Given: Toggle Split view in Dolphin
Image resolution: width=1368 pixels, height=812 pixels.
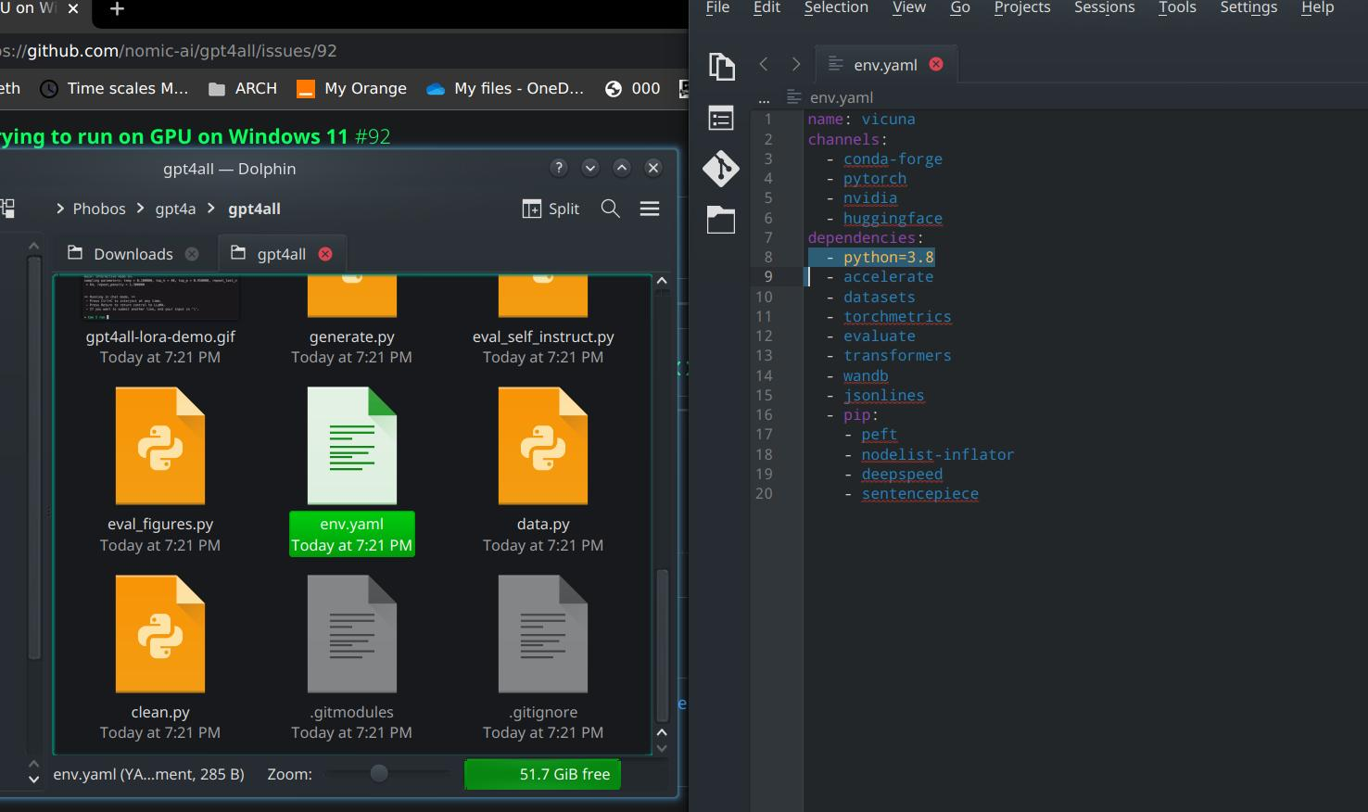Looking at the screenshot, I should click(x=551, y=209).
